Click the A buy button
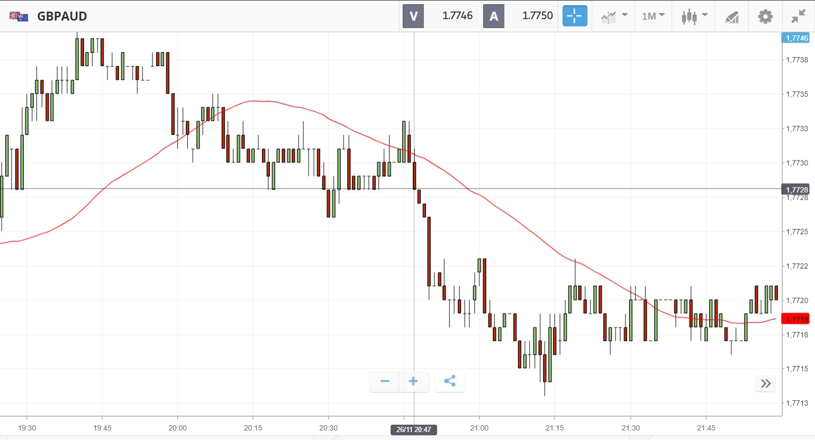This screenshot has width=815, height=440. [x=494, y=16]
